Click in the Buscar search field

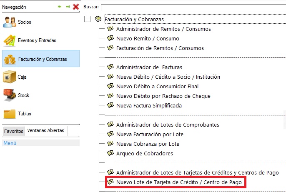pyautogui.click(x=192, y=7)
